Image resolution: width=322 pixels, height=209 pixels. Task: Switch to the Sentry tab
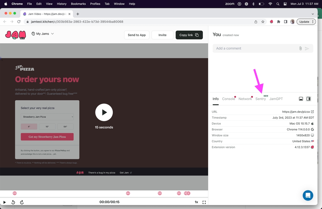coord(260,99)
